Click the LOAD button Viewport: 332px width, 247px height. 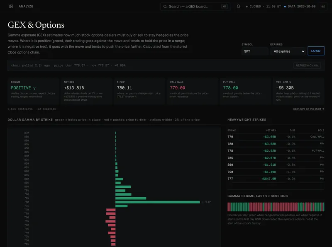(316, 51)
